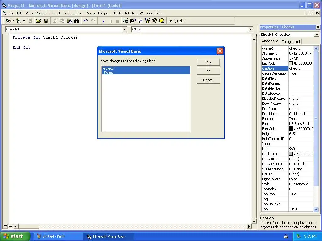This screenshot has height=241, width=322.
Task: Click the End stop icon
Action: (118, 21)
